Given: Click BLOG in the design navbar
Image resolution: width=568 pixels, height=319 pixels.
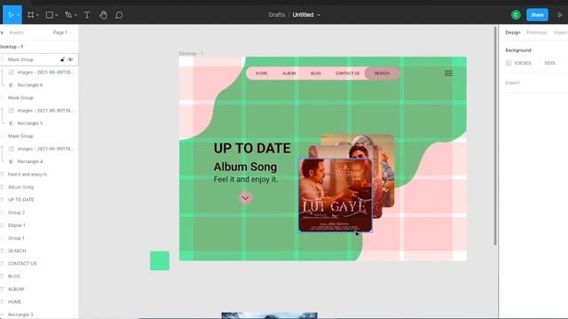Looking at the screenshot, I should [316, 73].
